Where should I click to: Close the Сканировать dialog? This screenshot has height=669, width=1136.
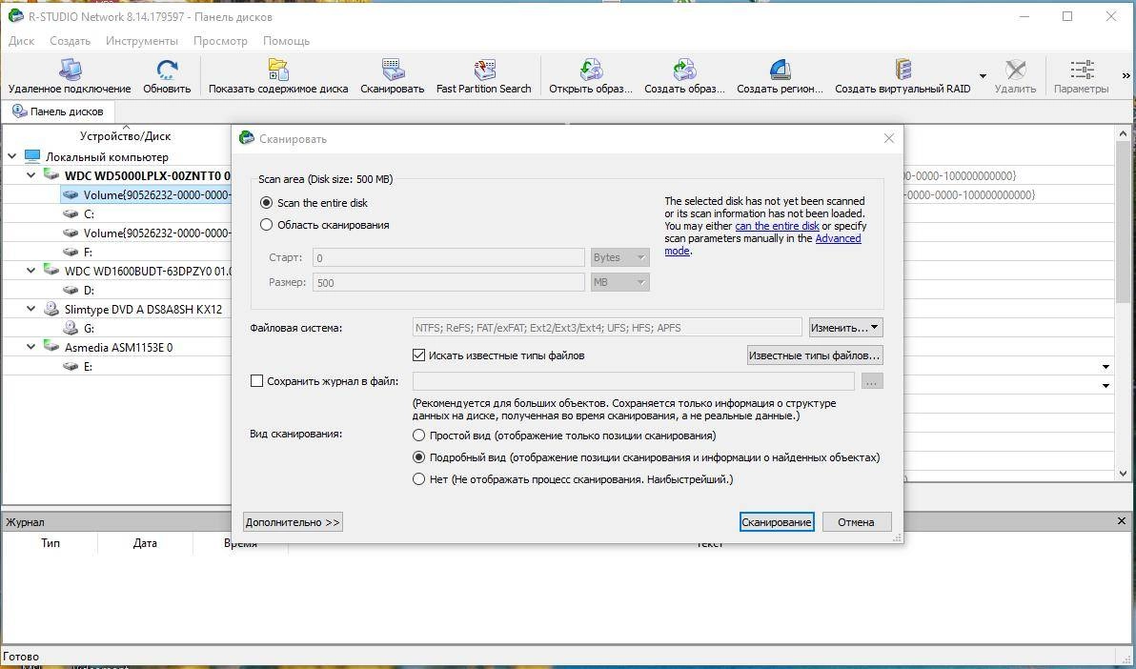889,138
